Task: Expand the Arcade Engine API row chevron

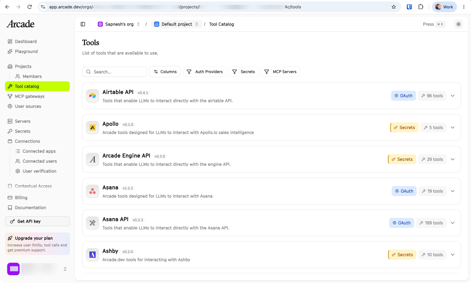Action: coord(453,159)
